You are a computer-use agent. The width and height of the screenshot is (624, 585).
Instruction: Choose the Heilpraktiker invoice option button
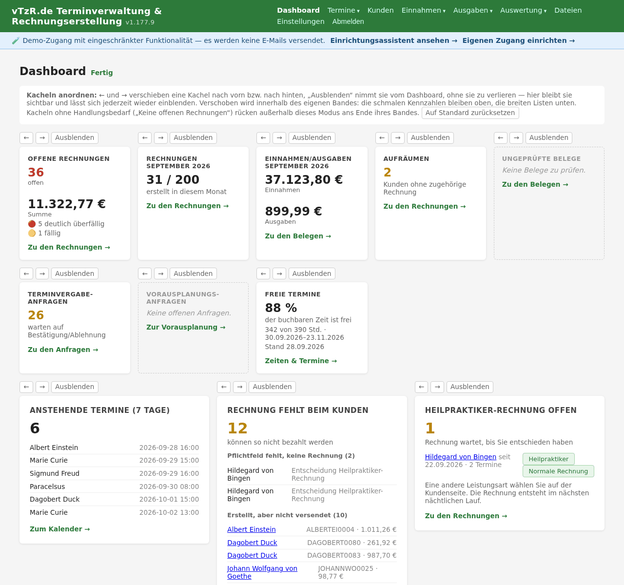[x=548, y=459]
